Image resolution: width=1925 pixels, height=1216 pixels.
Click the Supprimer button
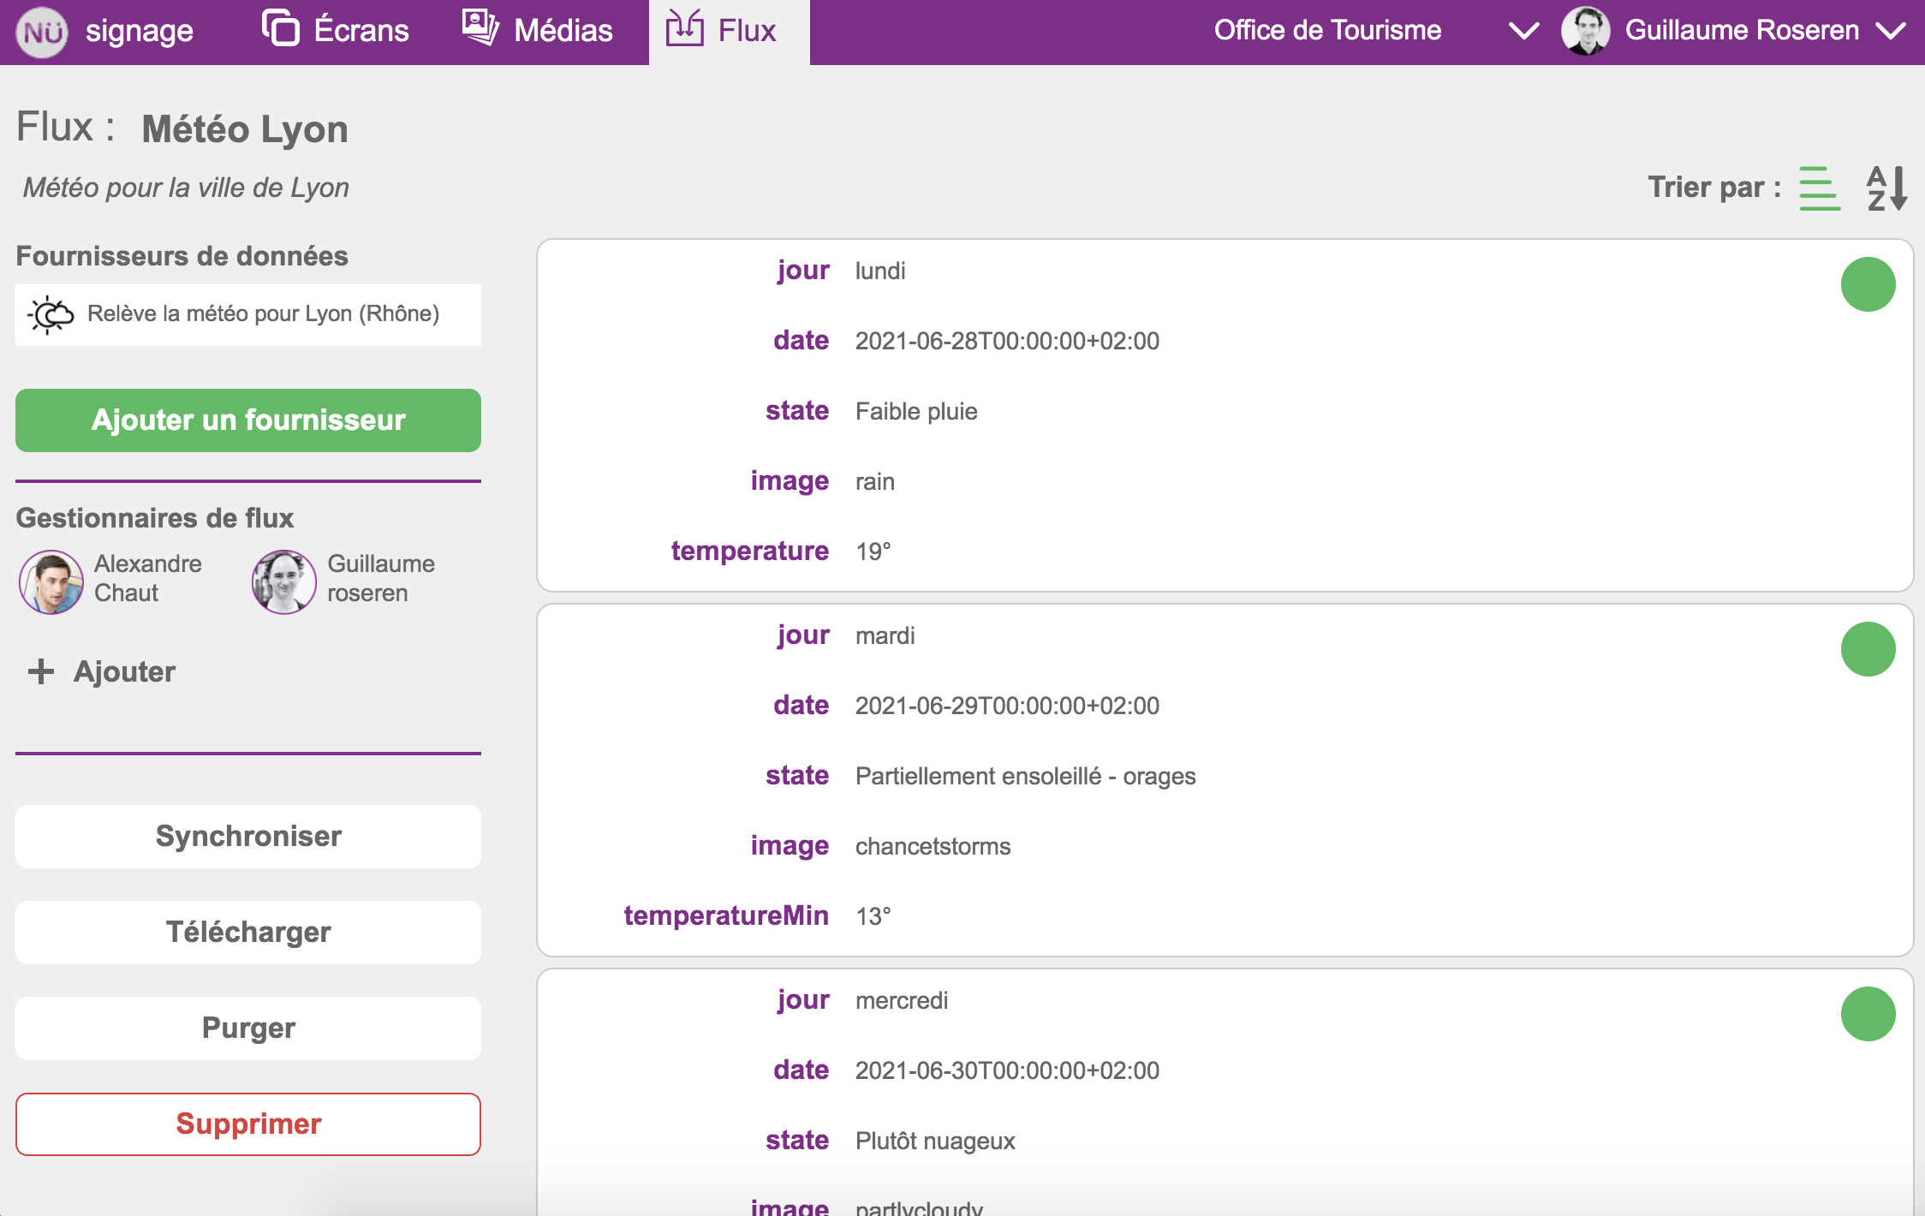[248, 1124]
